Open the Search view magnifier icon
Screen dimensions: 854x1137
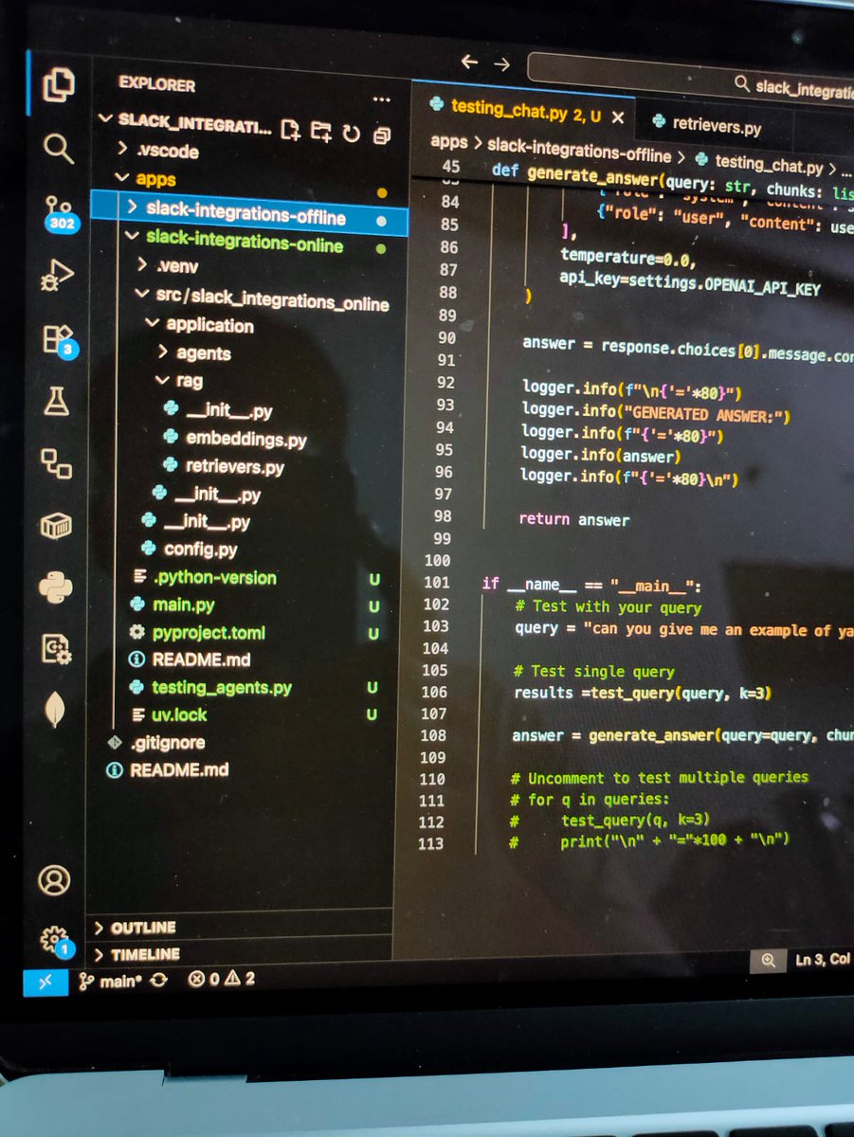tap(58, 147)
